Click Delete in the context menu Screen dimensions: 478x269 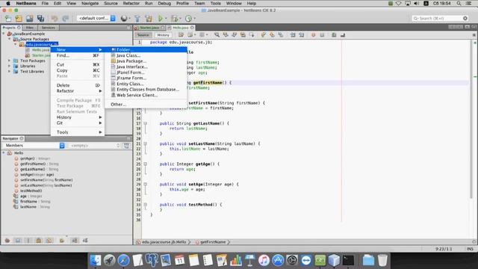coord(78,85)
